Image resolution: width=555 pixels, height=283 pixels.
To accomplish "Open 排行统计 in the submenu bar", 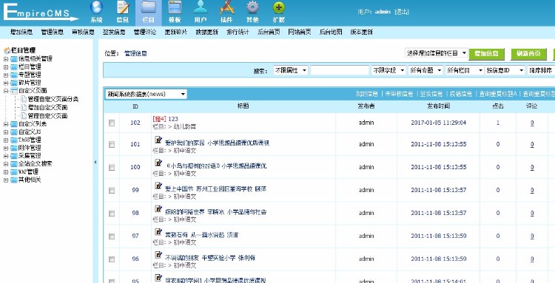I will tap(238, 32).
